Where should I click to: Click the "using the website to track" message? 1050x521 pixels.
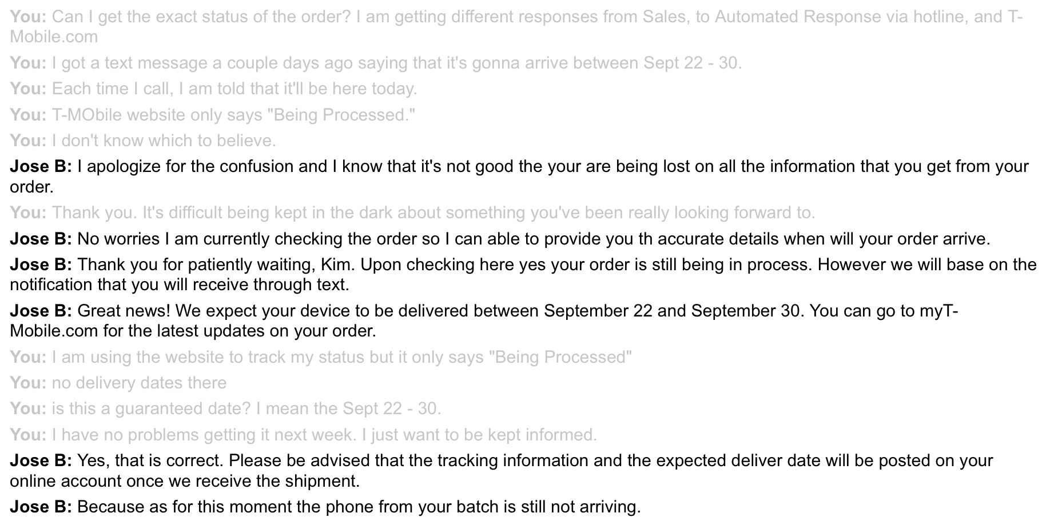(321, 357)
